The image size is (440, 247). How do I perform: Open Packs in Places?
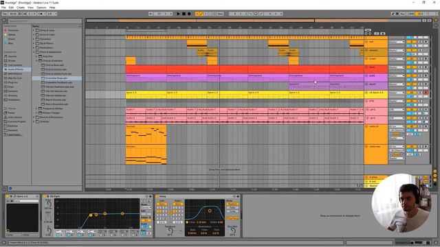[12, 113]
